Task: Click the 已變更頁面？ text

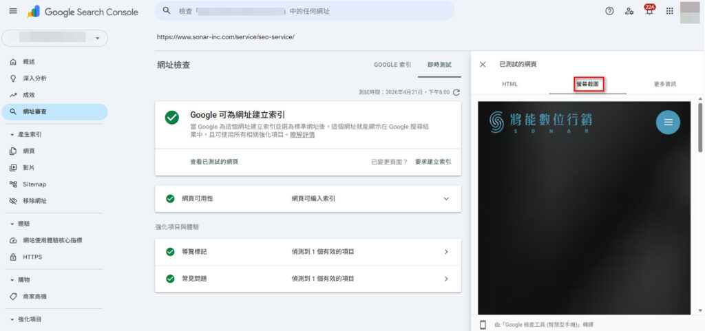Action: [x=390, y=162]
